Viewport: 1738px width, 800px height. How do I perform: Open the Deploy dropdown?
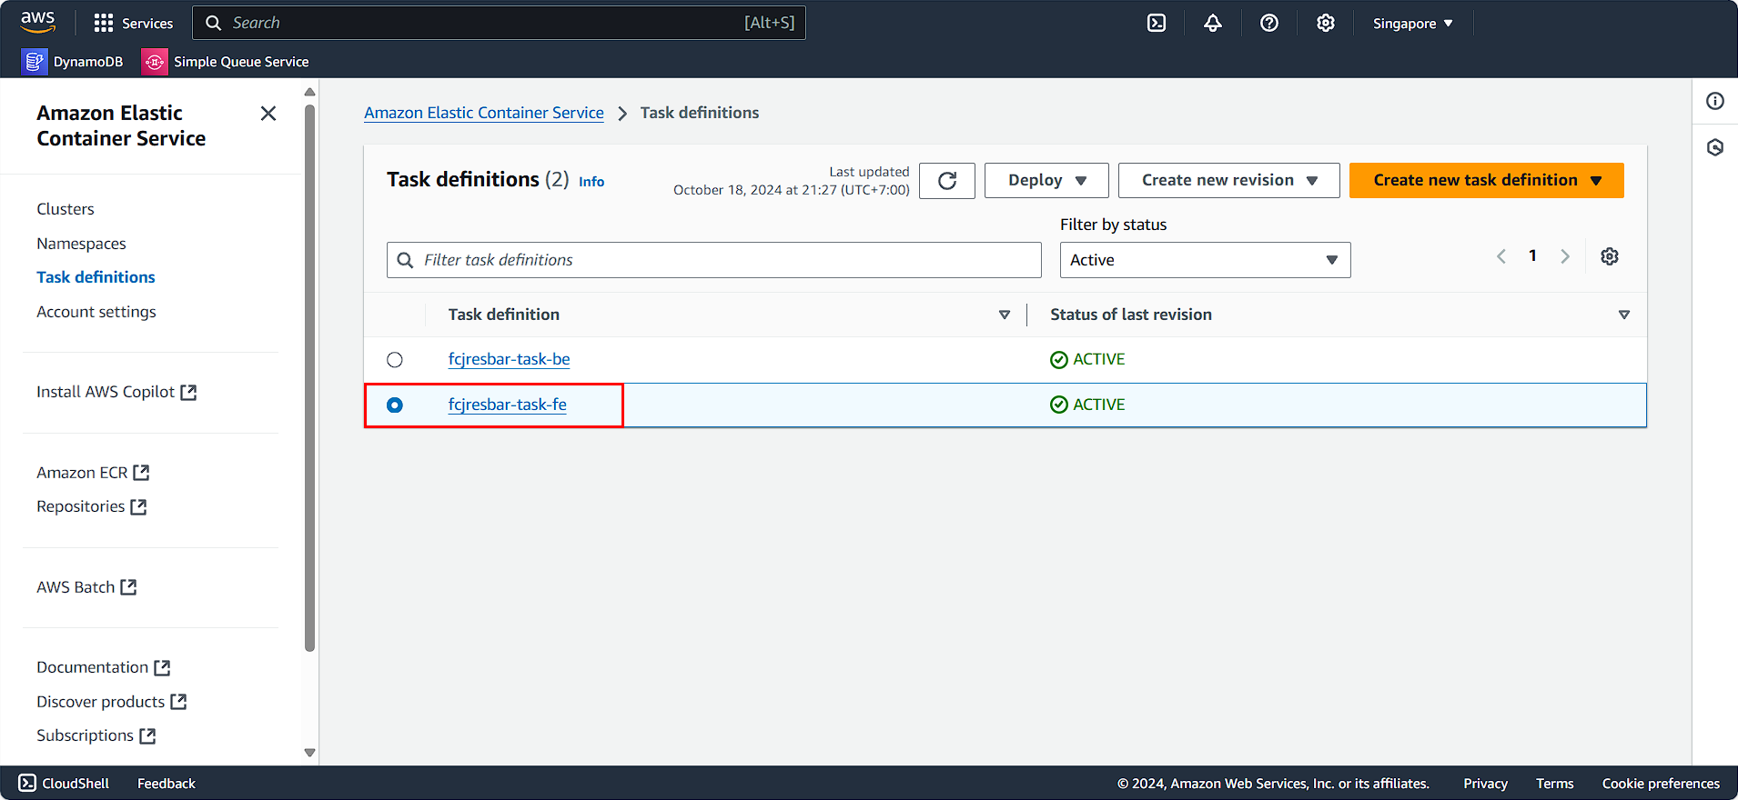[x=1046, y=180]
